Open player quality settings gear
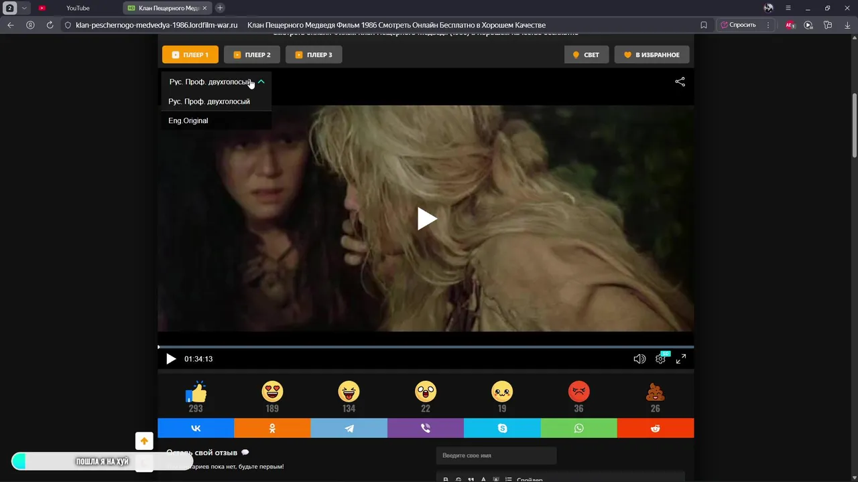This screenshot has width=858, height=482. [660, 359]
